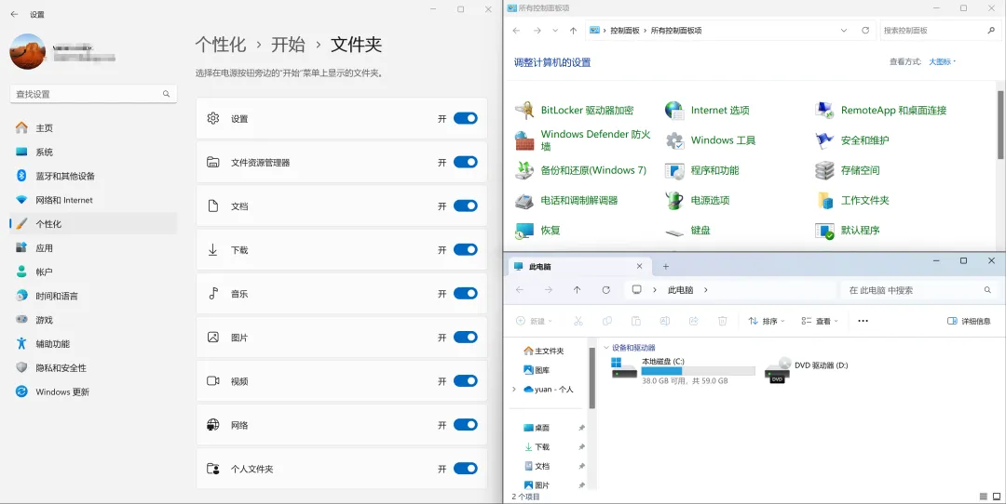Open Windows 工具 icon
This screenshot has width=1006, height=504.
pyautogui.click(x=674, y=140)
